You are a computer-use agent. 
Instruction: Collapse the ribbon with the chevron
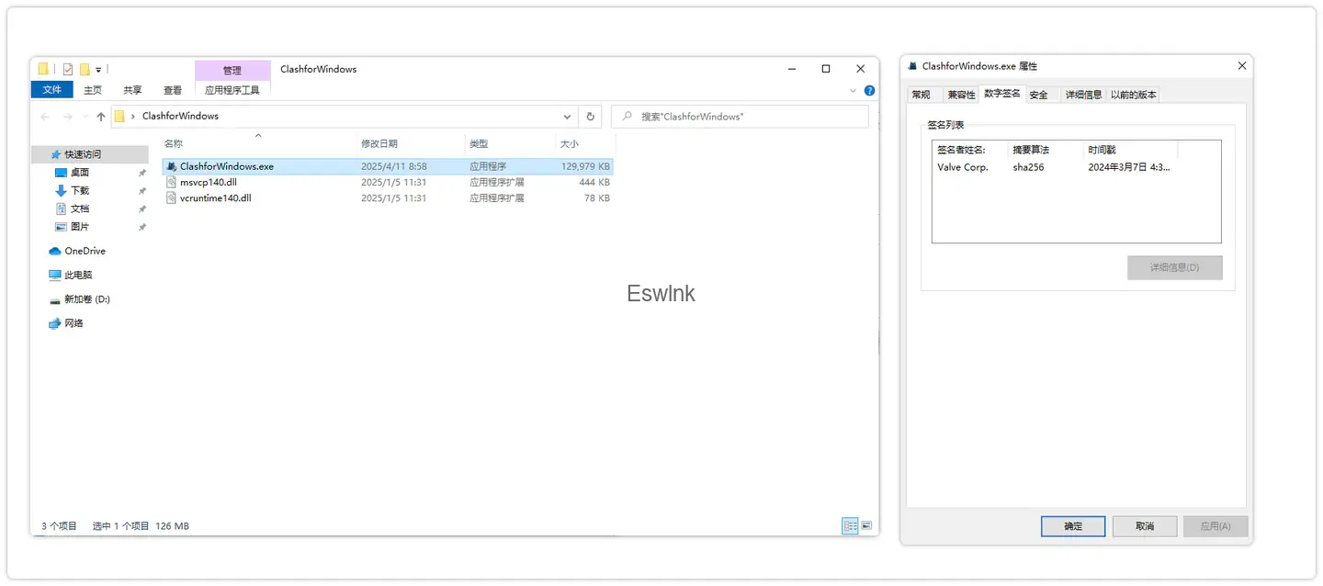(x=853, y=91)
